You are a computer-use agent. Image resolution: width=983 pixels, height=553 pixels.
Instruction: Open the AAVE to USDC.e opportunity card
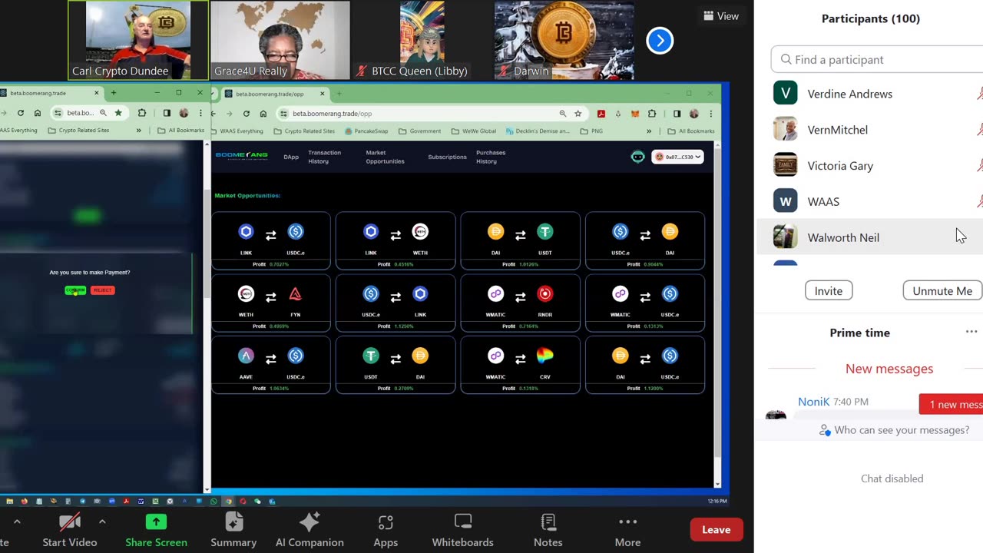pos(270,365)
